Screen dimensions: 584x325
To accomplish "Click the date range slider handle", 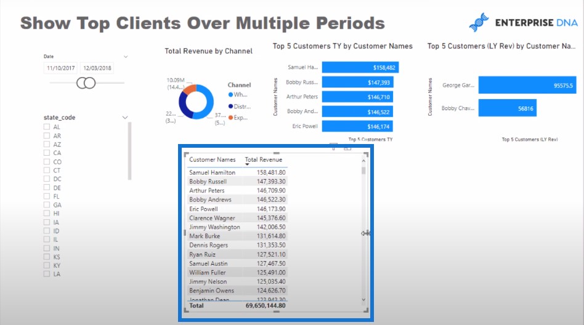I will pyautogui.click(x=86, y=82).
